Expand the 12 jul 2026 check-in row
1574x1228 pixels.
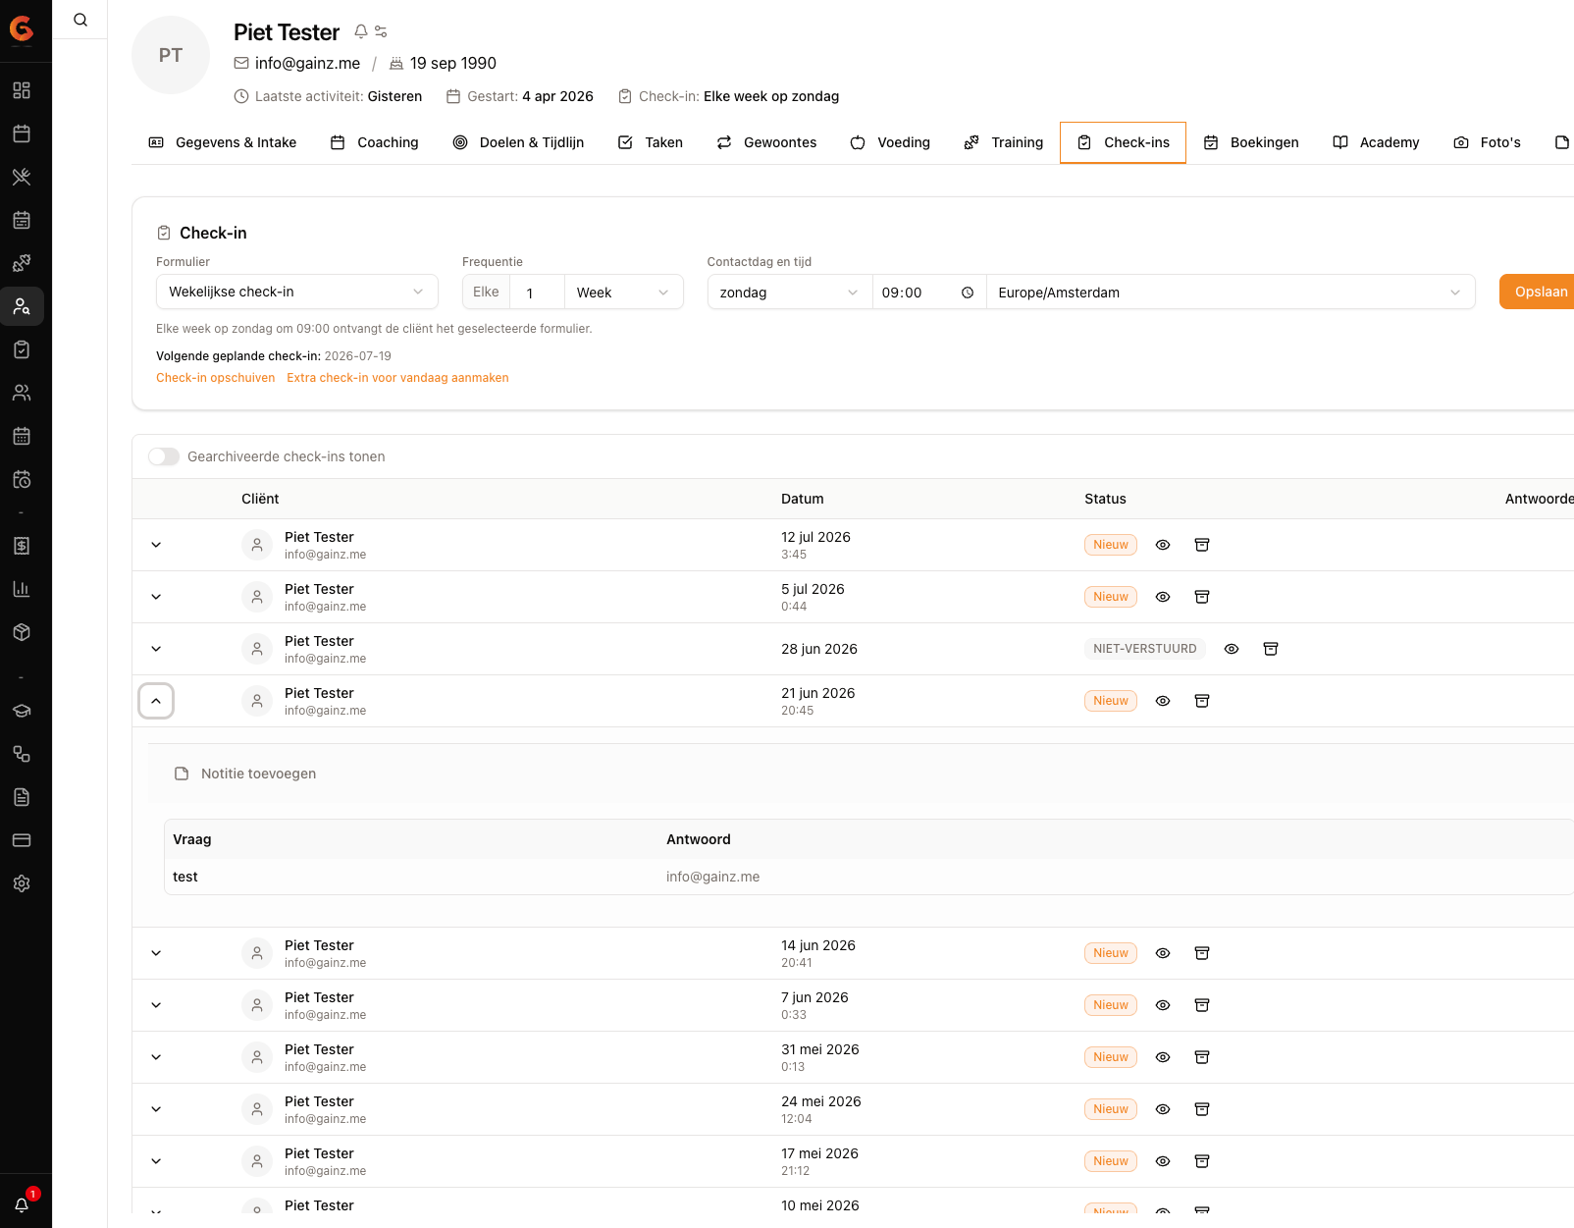[156, 545]
